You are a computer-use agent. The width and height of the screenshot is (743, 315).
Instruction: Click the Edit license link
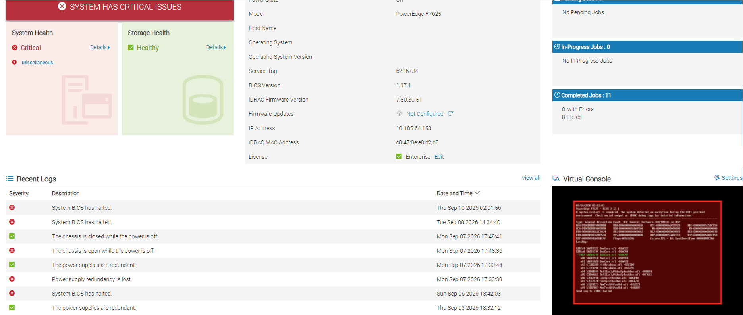[439, 157]
